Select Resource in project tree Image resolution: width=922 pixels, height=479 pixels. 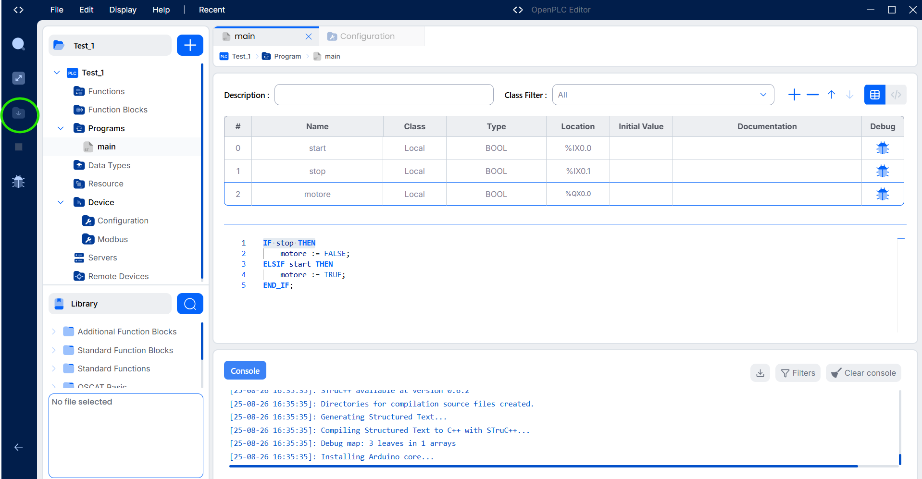(106, 184)
